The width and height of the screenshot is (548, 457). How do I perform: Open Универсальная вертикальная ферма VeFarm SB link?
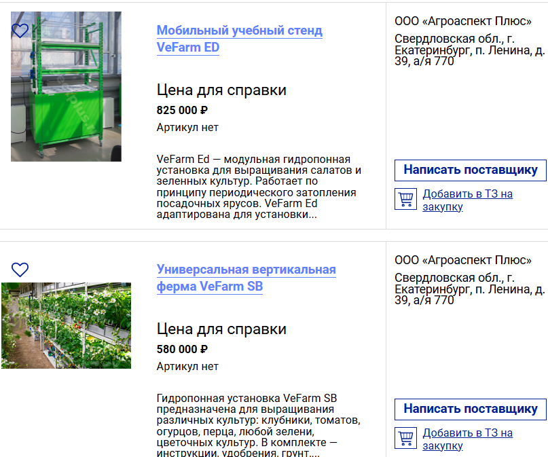[246, 278]
